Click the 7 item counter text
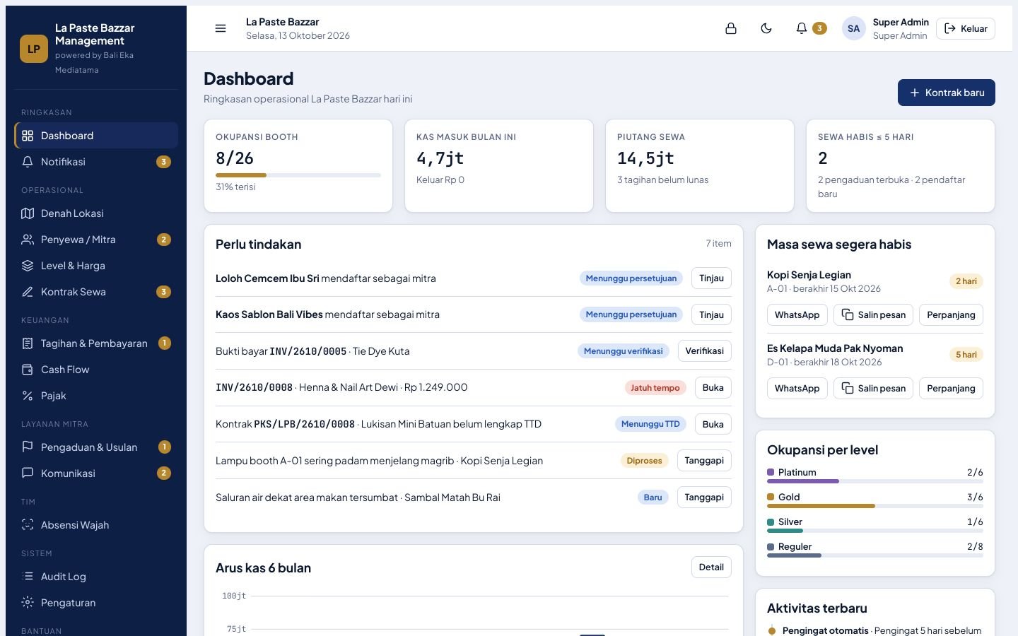The width and height of the screenshot is (1018, 636). click(x=718, y=243)
